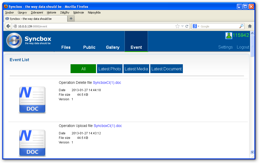This screenshot has width=259, height=163.
Task: Open a new tab with plus button
Action: click(71, 19)
